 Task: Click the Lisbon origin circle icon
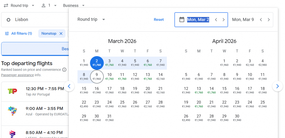[8, 20]
